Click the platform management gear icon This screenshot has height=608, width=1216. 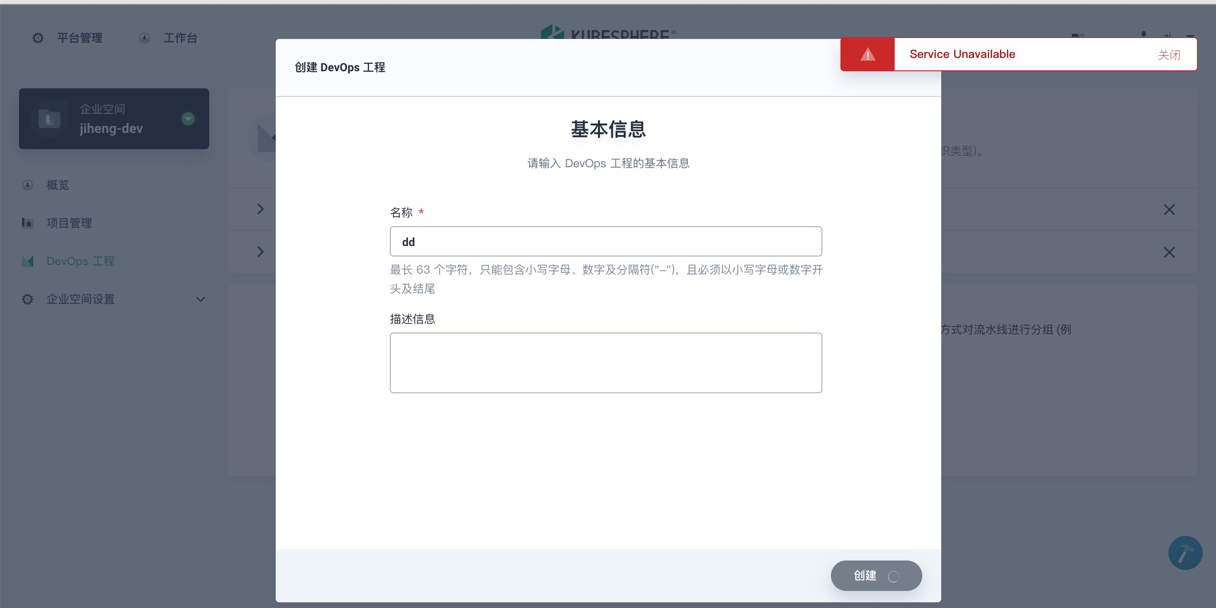pyautogui.click(x=38, y=38)
